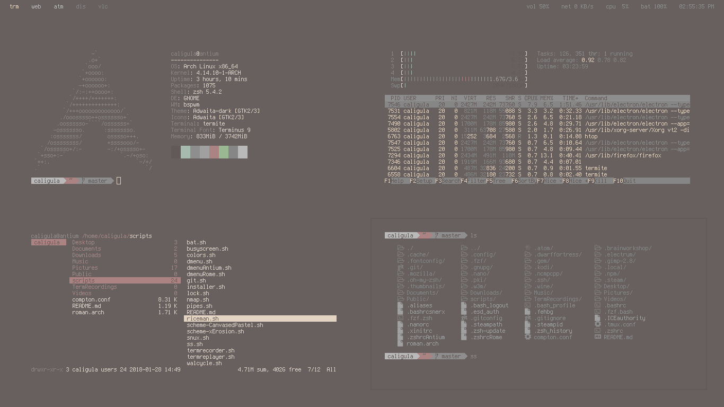
Task: Select the Xorg process row in htop
Action: click(537, 130)
